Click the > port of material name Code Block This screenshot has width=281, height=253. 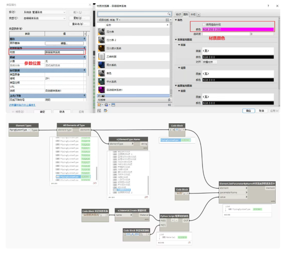tap(107, 215)
